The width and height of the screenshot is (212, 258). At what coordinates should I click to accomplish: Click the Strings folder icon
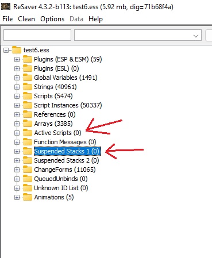pyautogui.click(x=28, y=87)
